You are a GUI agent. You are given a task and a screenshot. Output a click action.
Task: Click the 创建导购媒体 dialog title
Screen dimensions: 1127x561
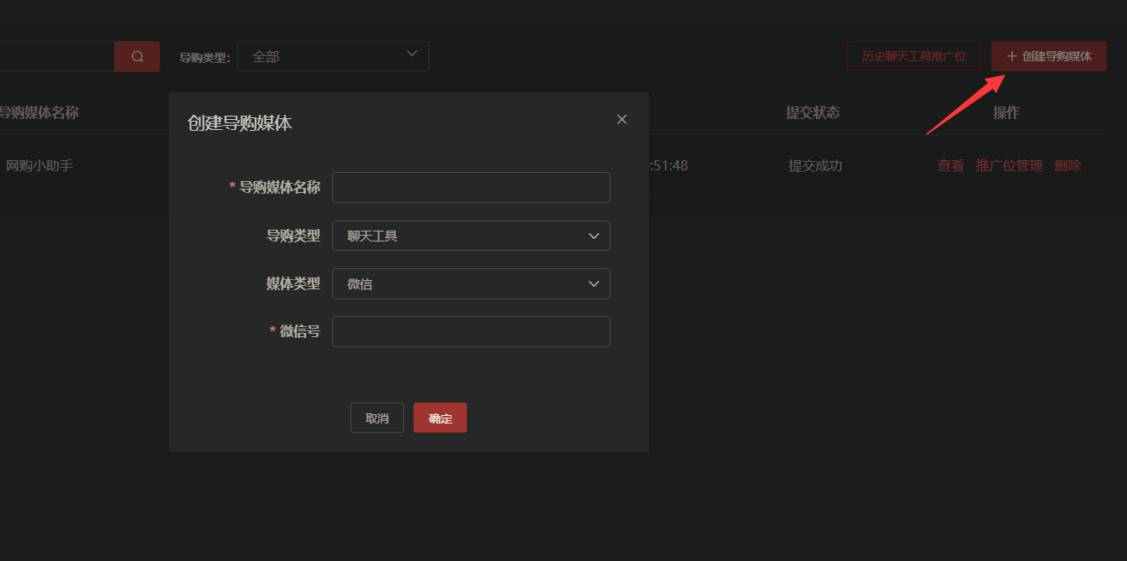point(240,123)
